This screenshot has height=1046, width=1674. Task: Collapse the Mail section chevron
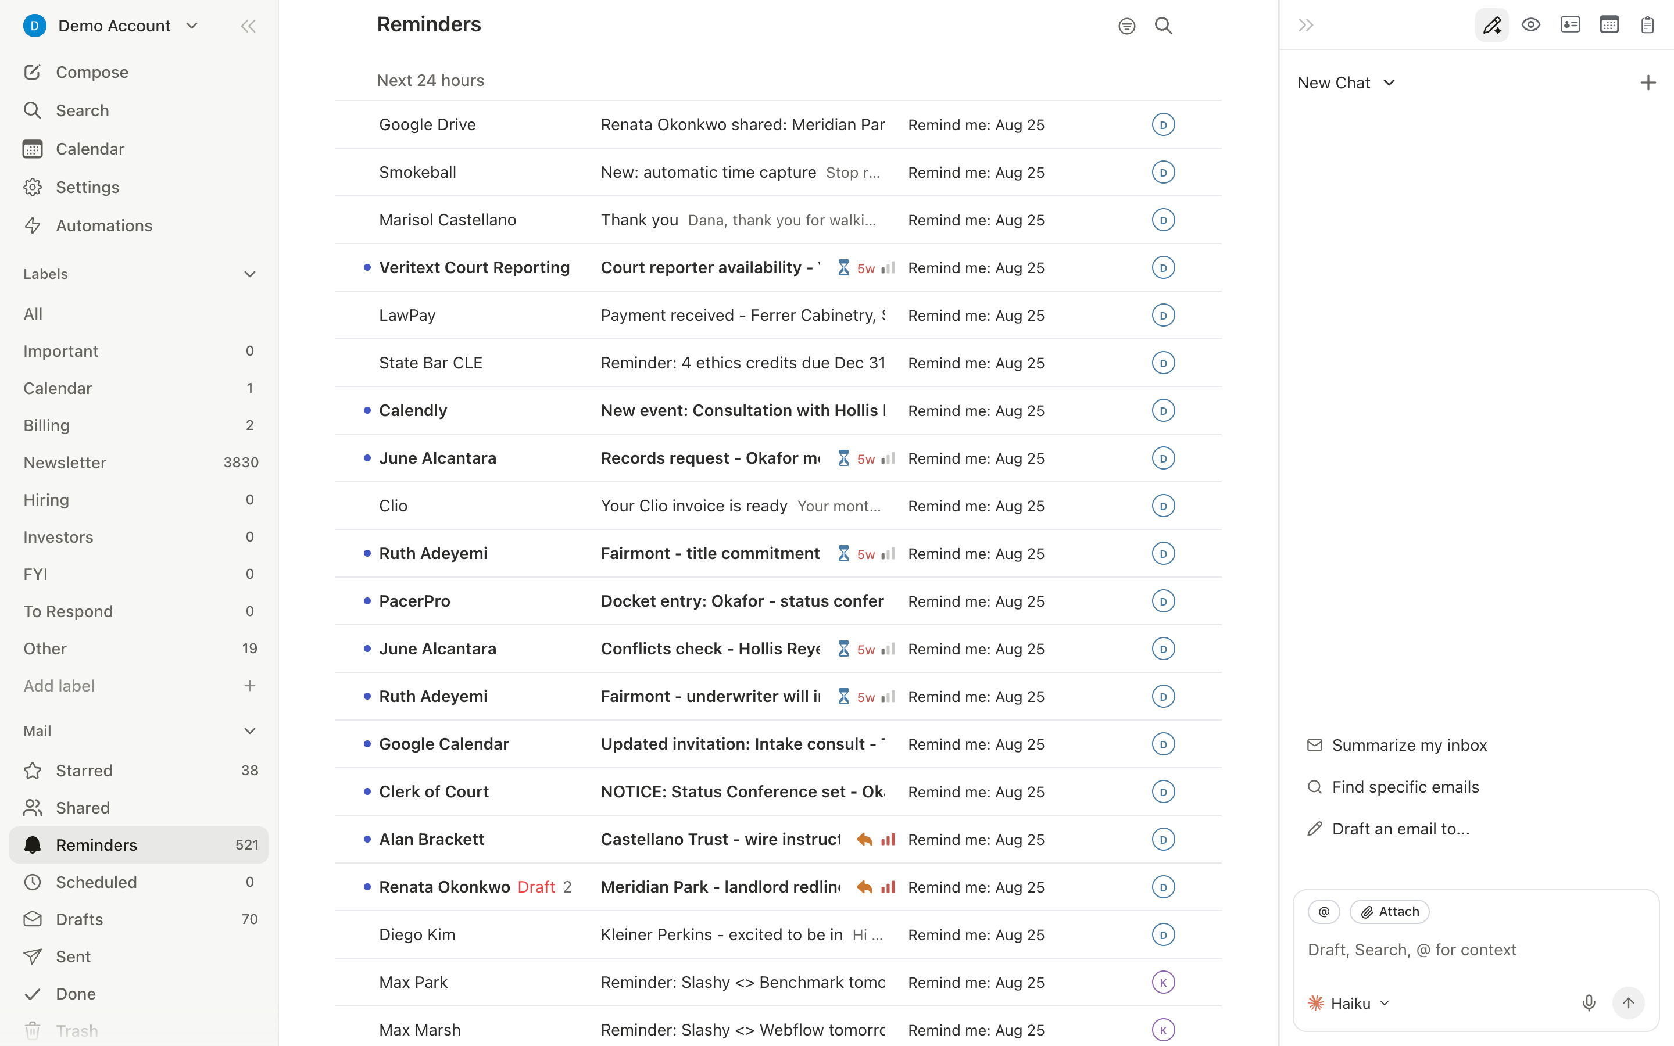coord(250,731)
